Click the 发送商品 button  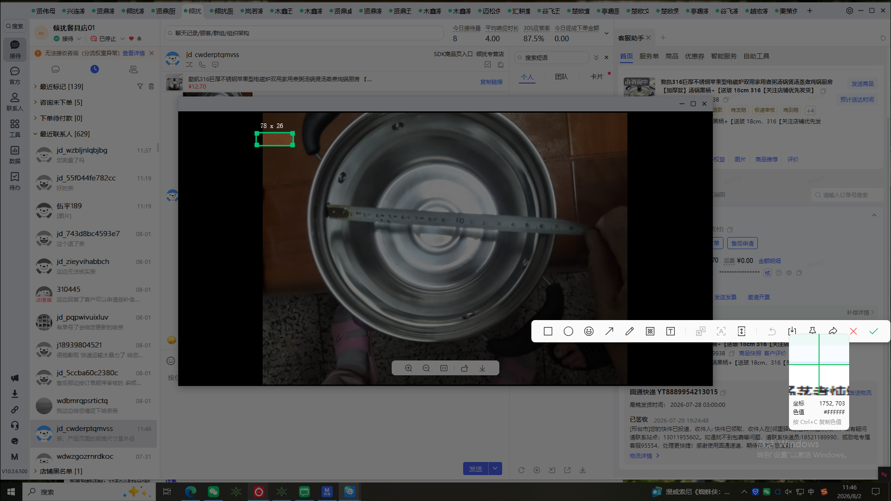pos(862,83)
